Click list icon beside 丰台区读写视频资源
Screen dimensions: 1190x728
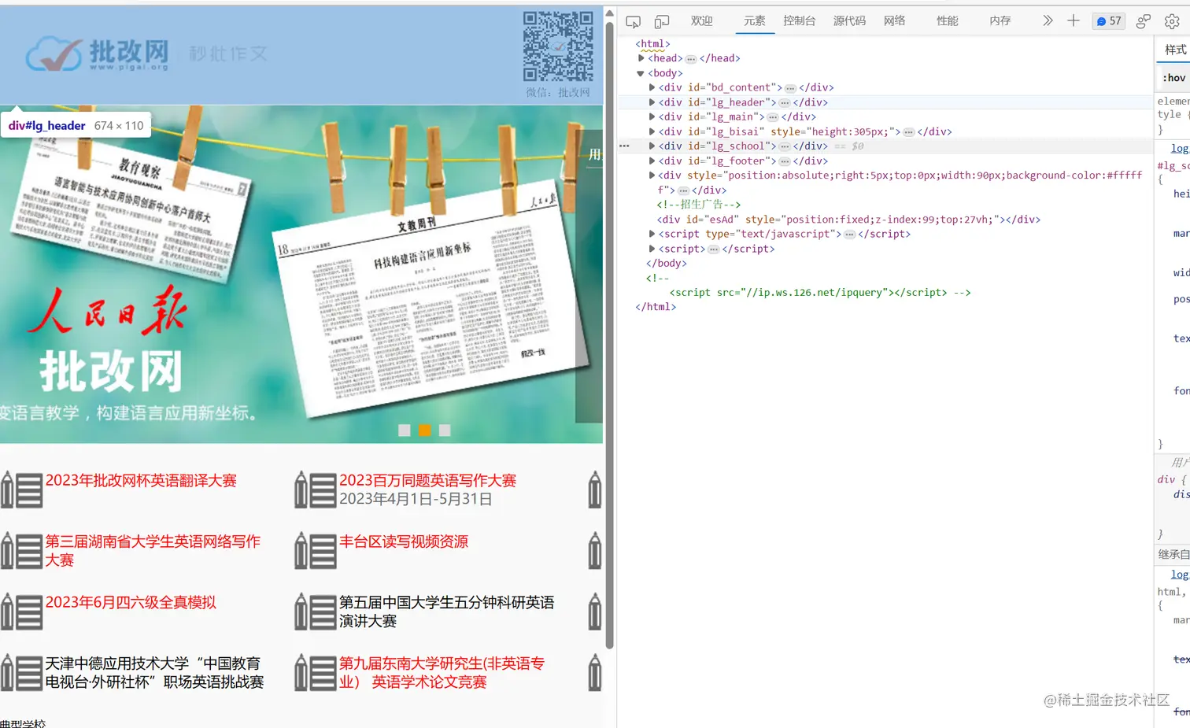[316, 550]
